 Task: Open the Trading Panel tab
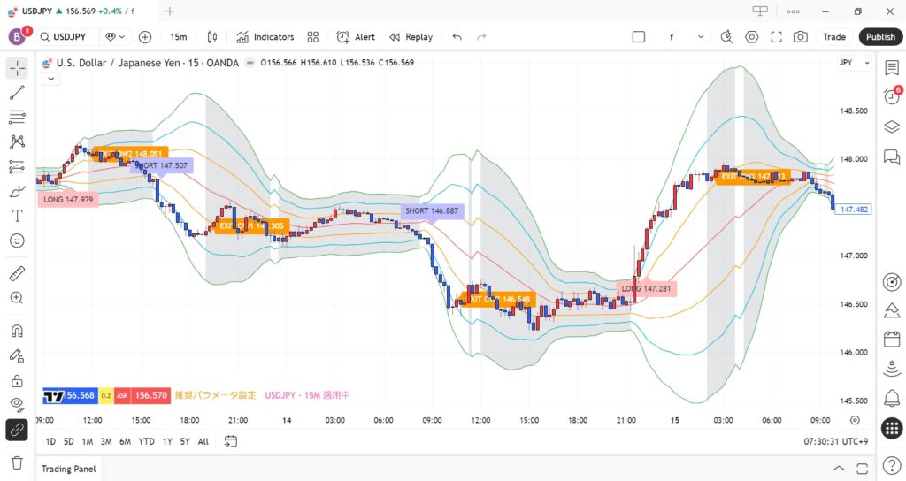(69, 469)
